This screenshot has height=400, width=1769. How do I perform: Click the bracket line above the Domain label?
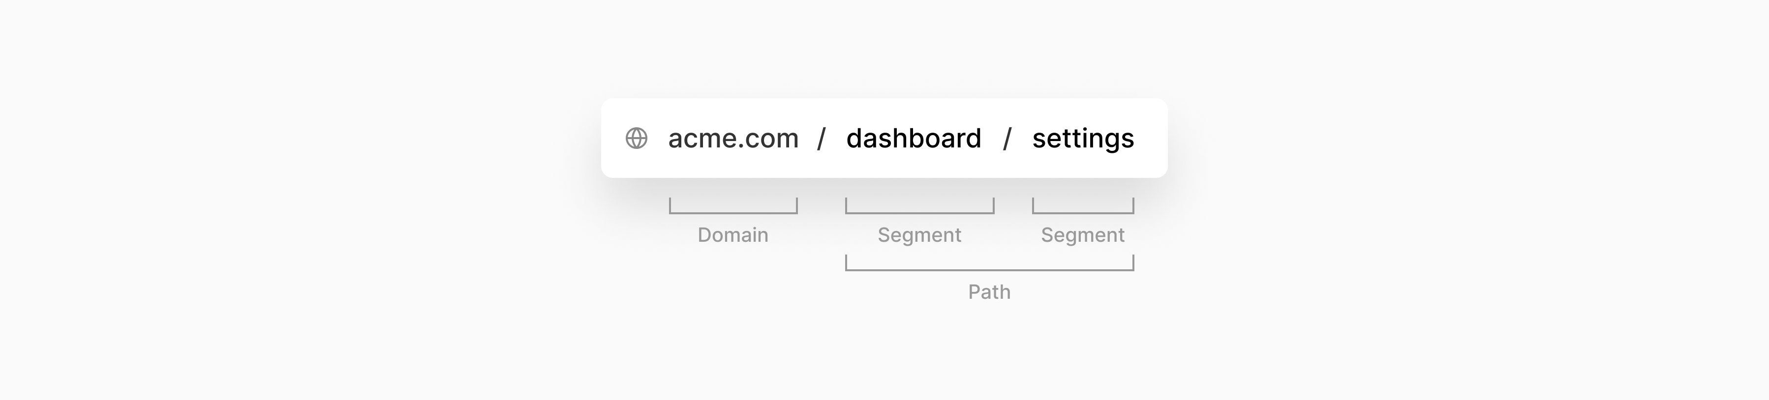tap(733, 213)
